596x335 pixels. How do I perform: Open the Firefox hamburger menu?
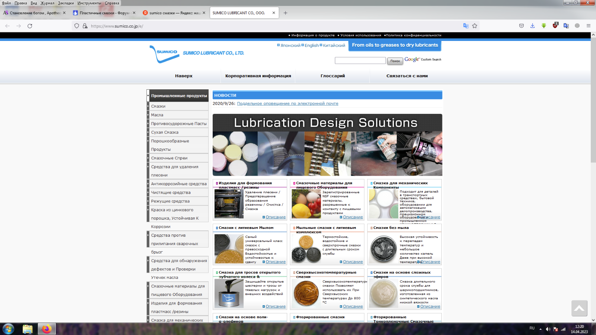pyautogui.click(x=589, y=26)
